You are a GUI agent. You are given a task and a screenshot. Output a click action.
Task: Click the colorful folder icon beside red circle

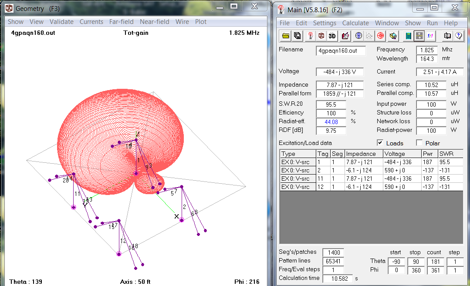click(393, 36)
